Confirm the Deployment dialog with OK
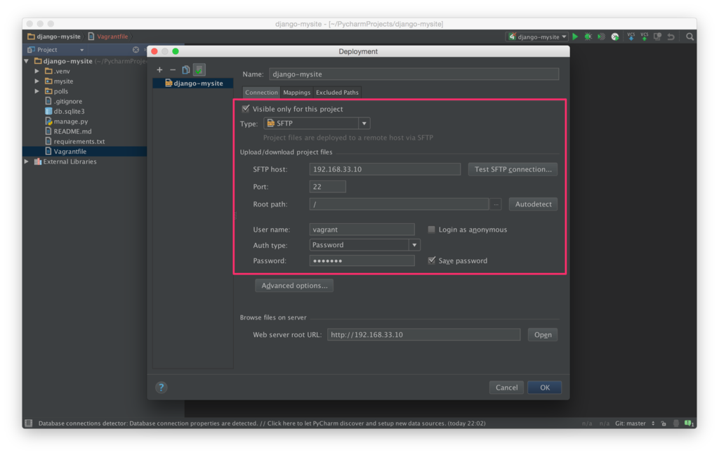The width and height of the screenshot is (719, 455). [544, 387]
